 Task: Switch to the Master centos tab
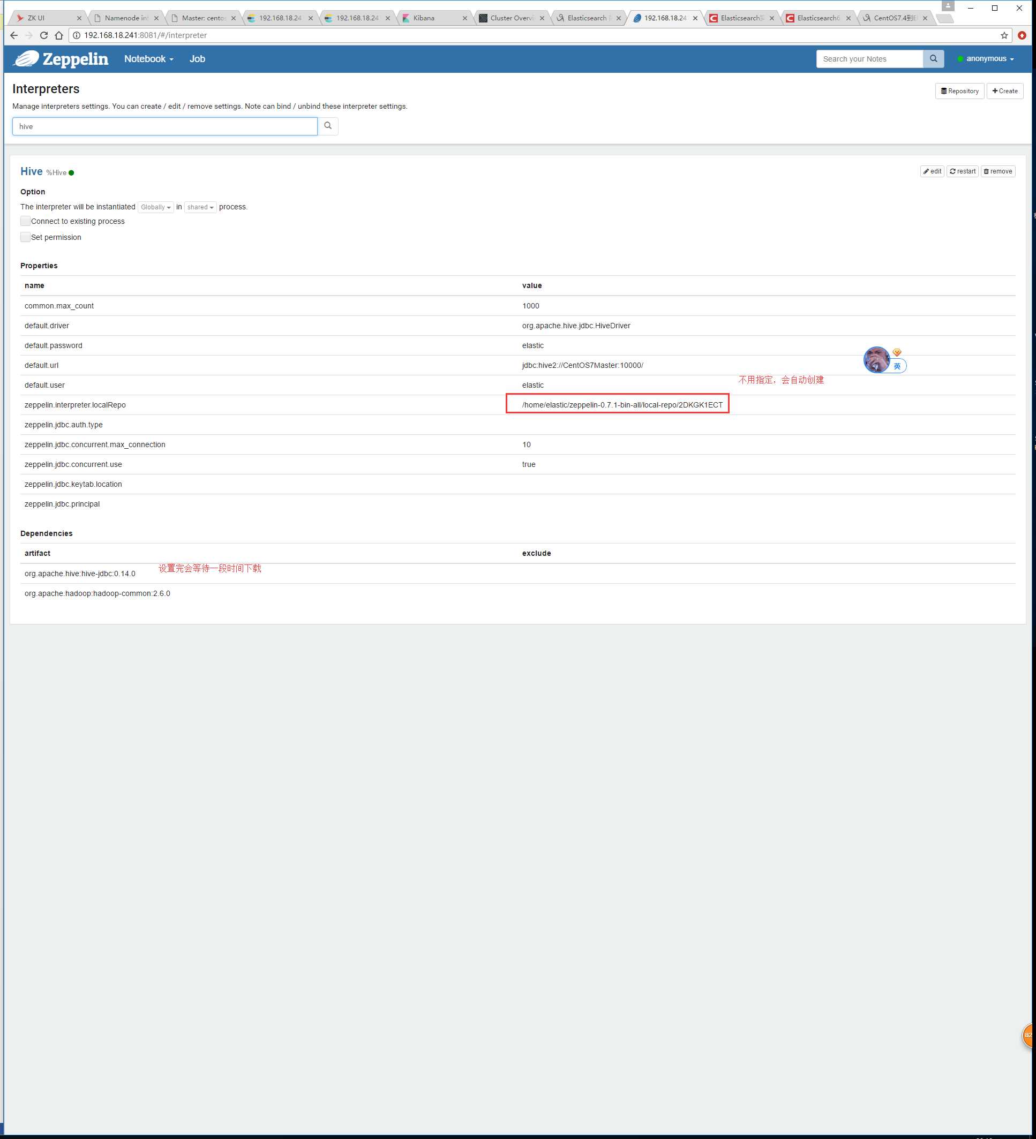pos(203,18)
